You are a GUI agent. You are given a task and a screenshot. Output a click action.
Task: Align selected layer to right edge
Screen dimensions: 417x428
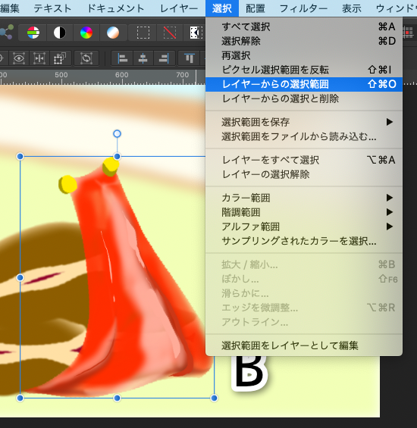[x=164, y=58]
